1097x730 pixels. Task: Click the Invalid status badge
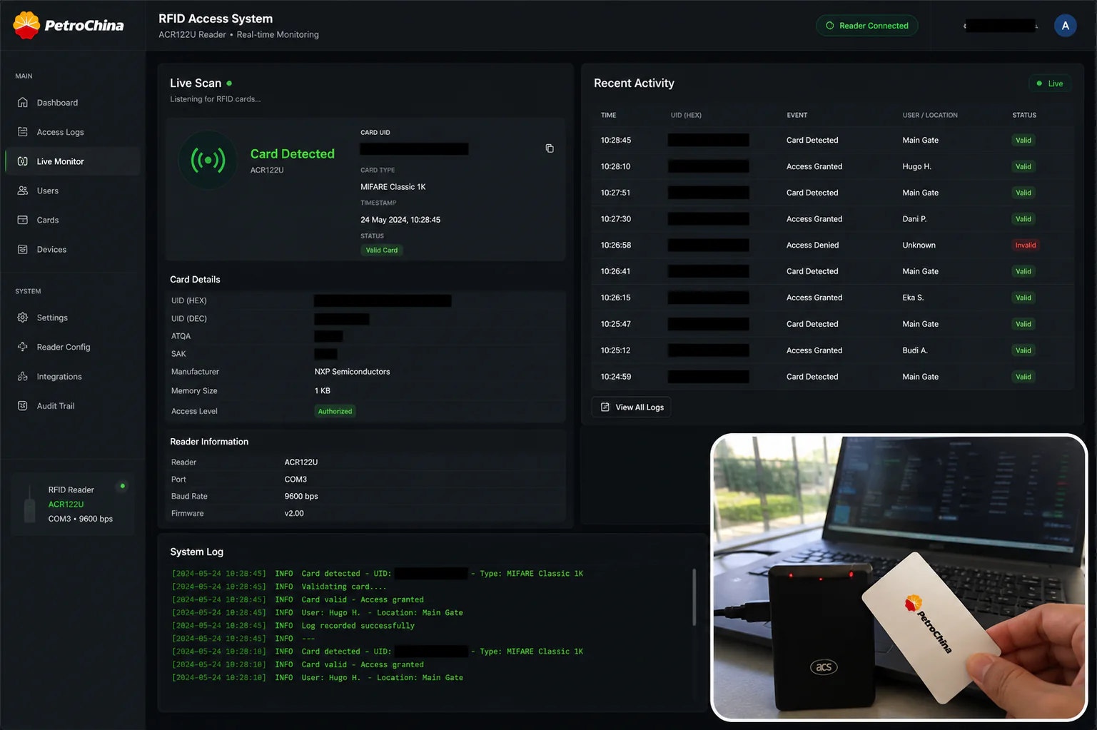point(1026,245)
